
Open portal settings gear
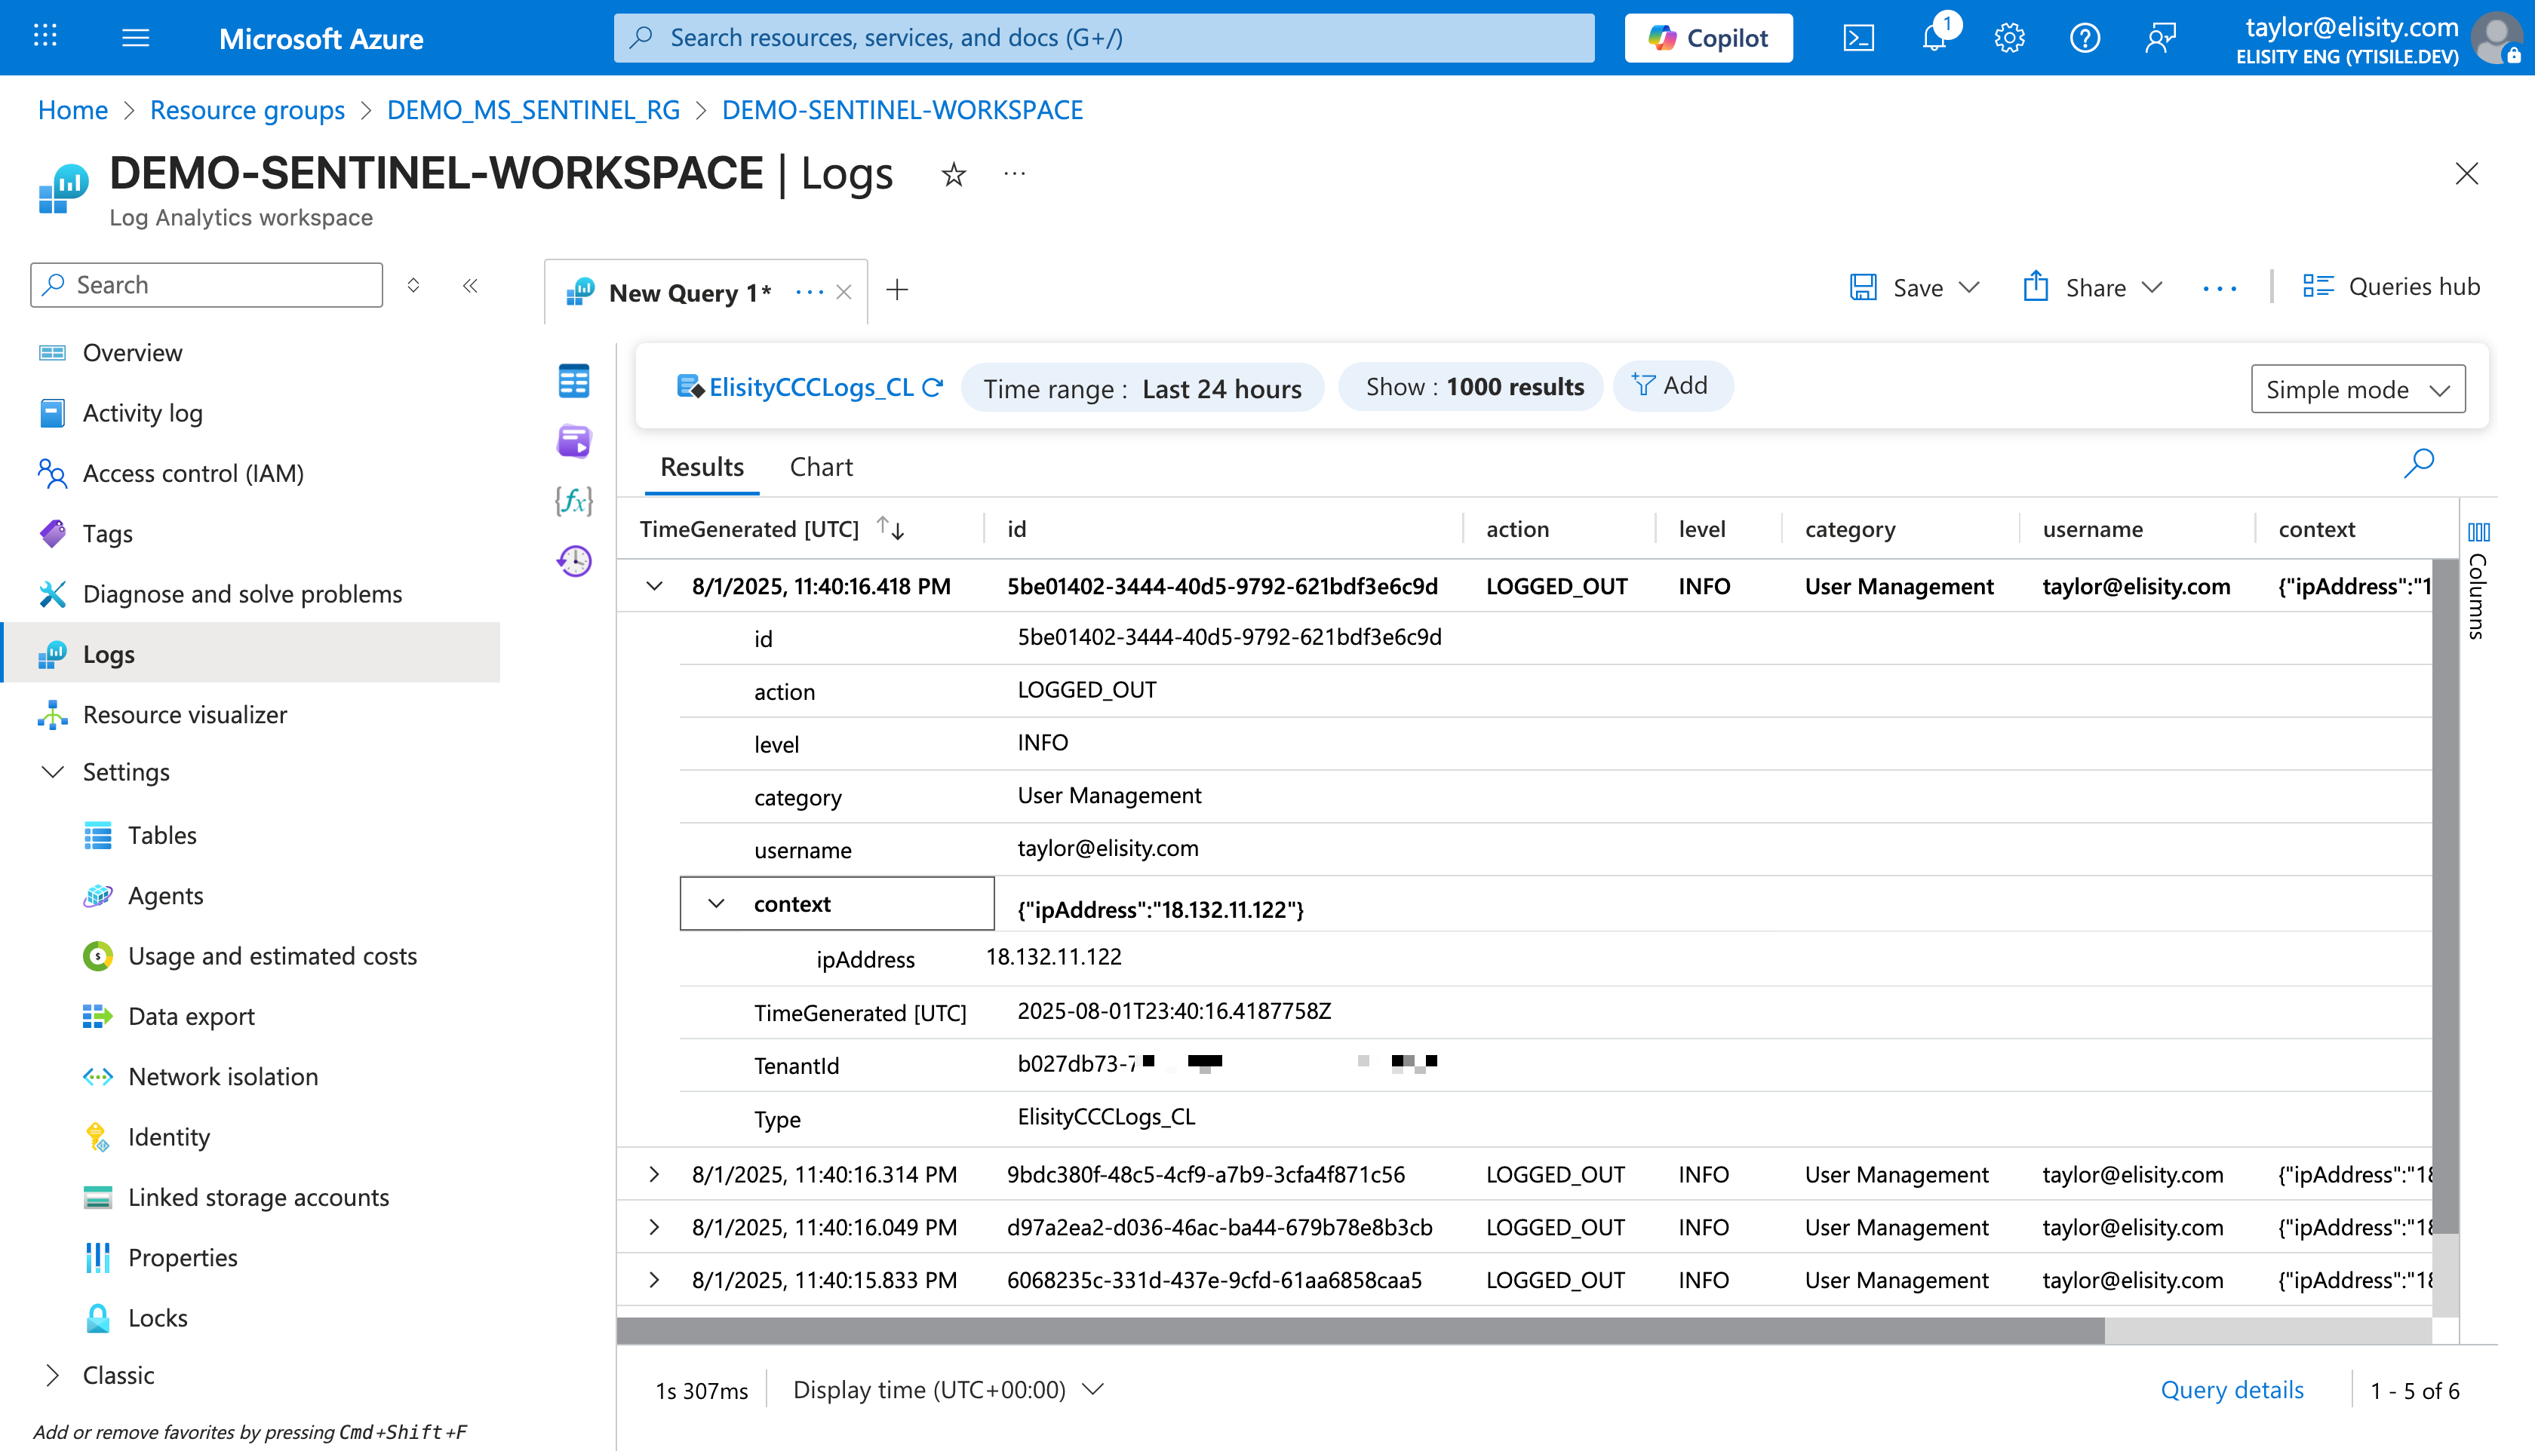pos(2010,38)
